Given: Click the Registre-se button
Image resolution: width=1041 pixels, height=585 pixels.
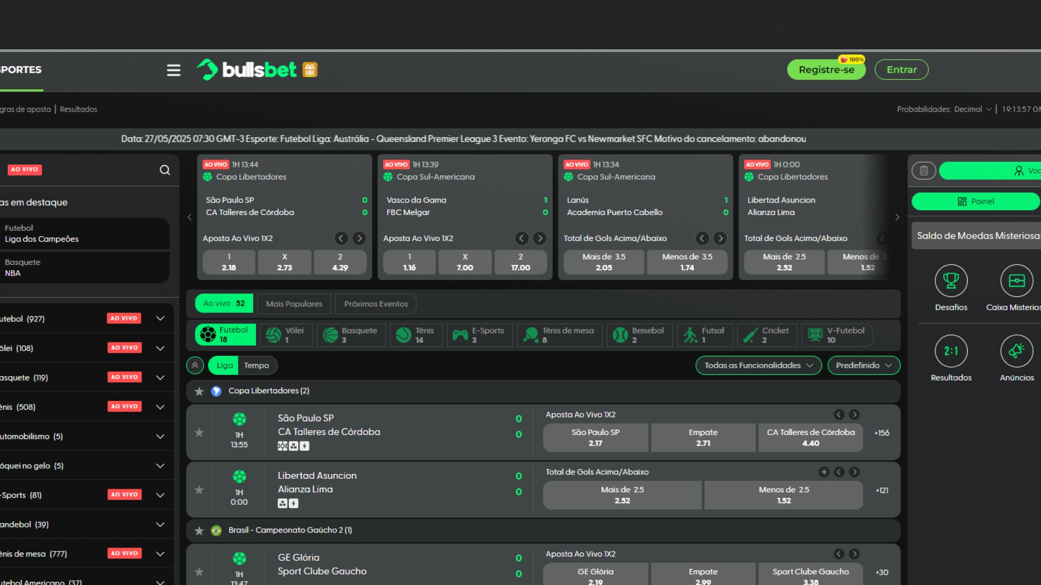Looking at the screenshot, I should [826, 70].
